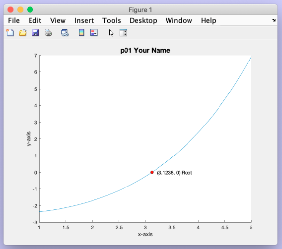Select the red root marker on the plot
Image resolution: width=282 pixels, height=249 pixels.
152,172
